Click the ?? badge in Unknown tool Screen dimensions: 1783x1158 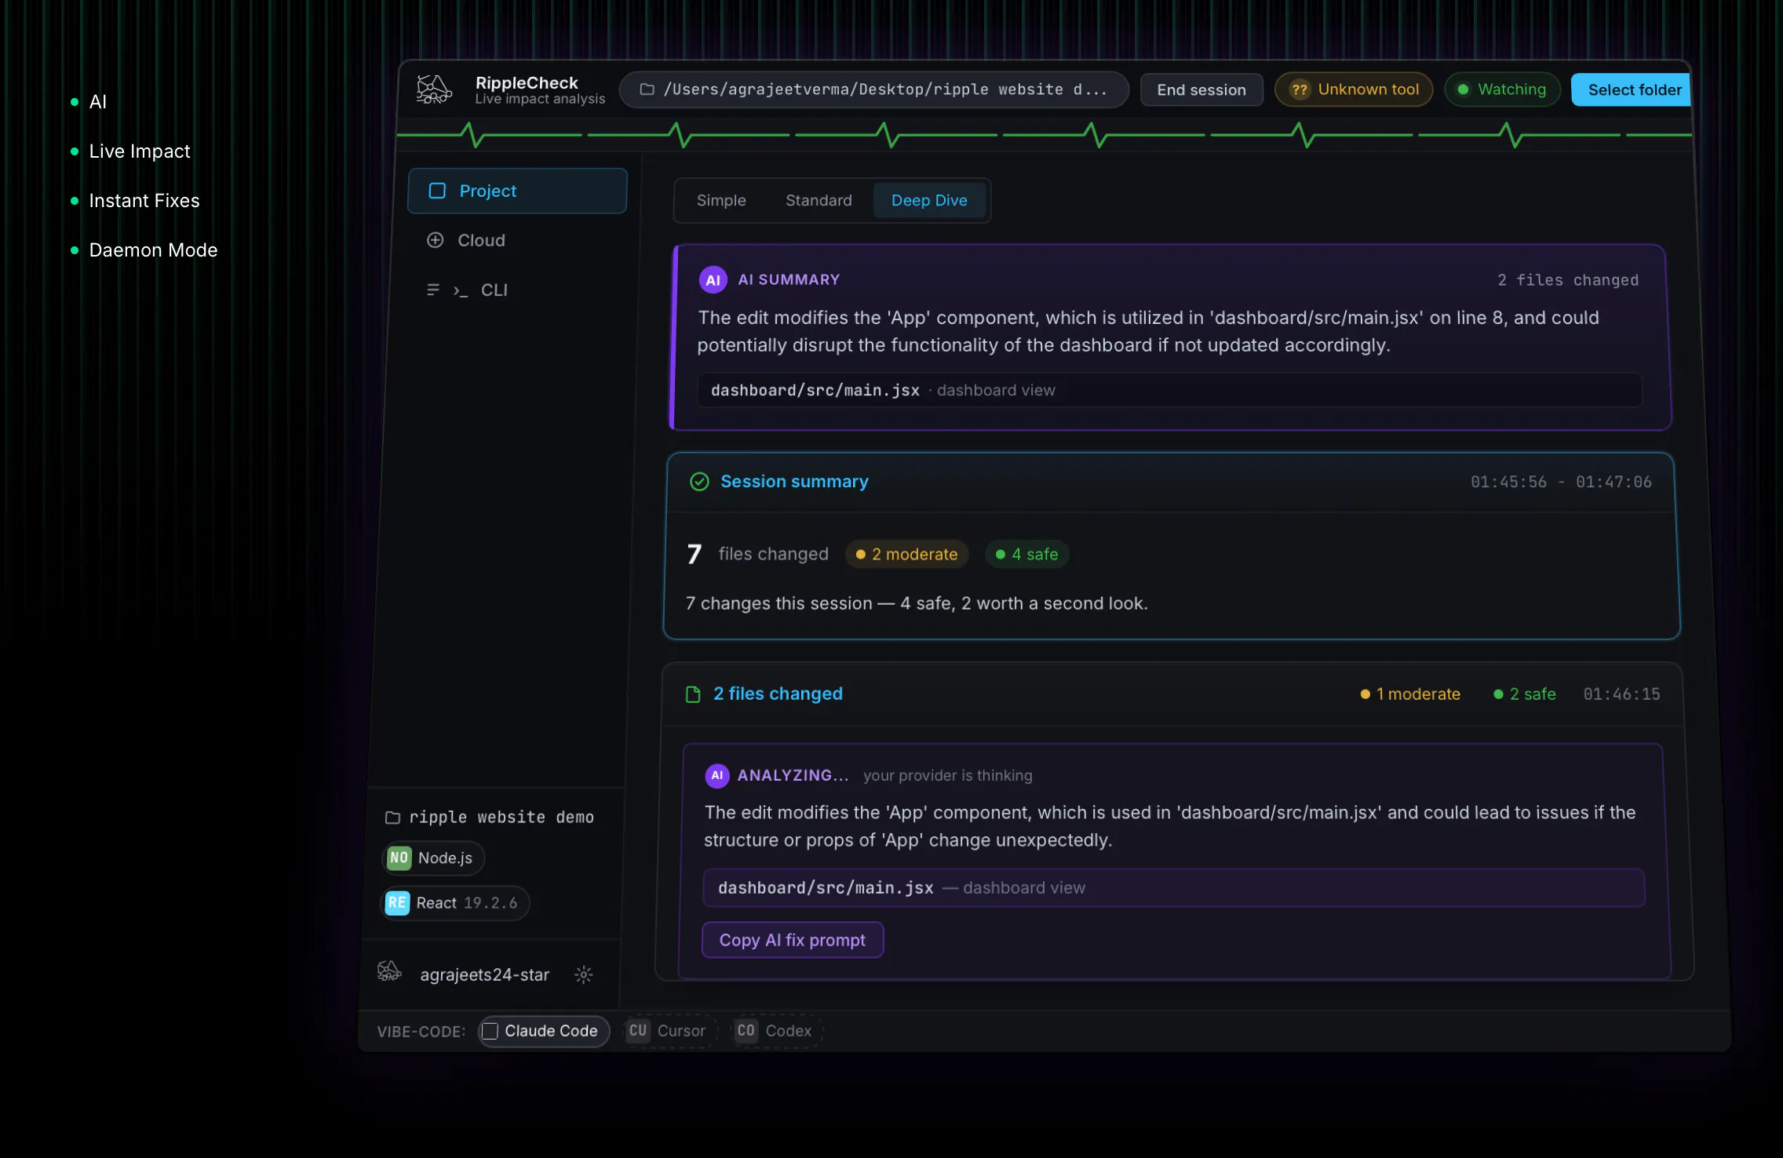coord(1300,89)
